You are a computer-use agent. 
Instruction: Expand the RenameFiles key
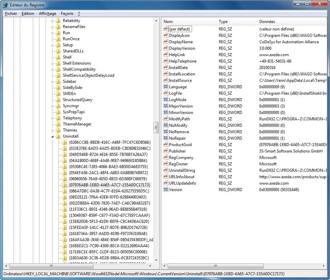(x=52, y=27)
